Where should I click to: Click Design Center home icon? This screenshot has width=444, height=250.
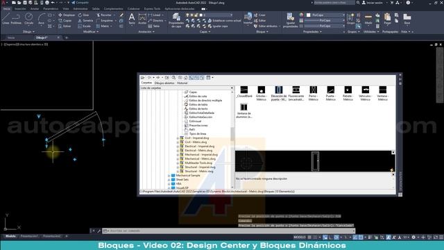point(186,78)
